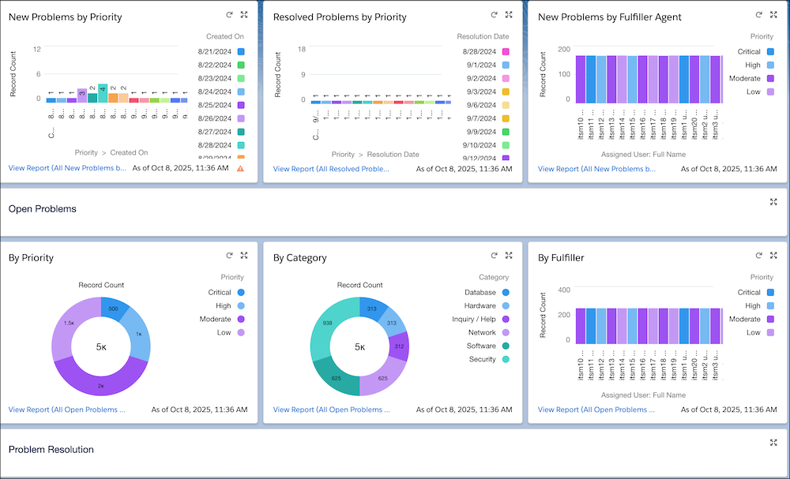Select the Security 938 donut segment
This screenshot has width=790, height=479.
[x=328, y=322]
